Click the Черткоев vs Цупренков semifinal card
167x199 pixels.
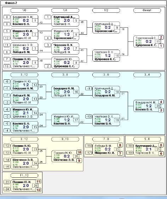106,56
